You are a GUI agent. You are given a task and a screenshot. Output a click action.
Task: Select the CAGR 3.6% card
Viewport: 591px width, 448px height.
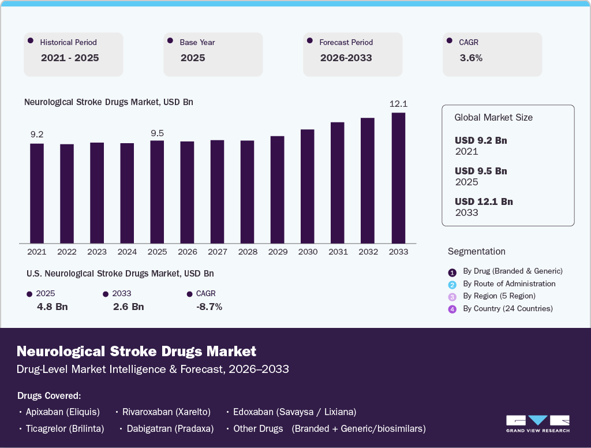click(x=492, y=54)
